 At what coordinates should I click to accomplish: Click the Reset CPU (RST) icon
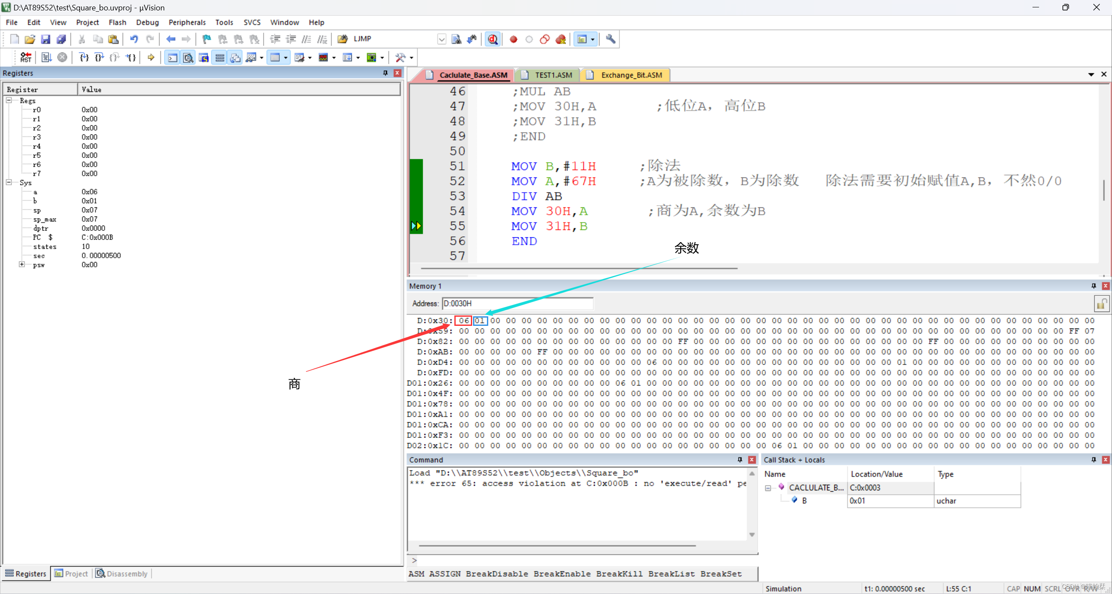pyautogui.click(x=26, y=57)
